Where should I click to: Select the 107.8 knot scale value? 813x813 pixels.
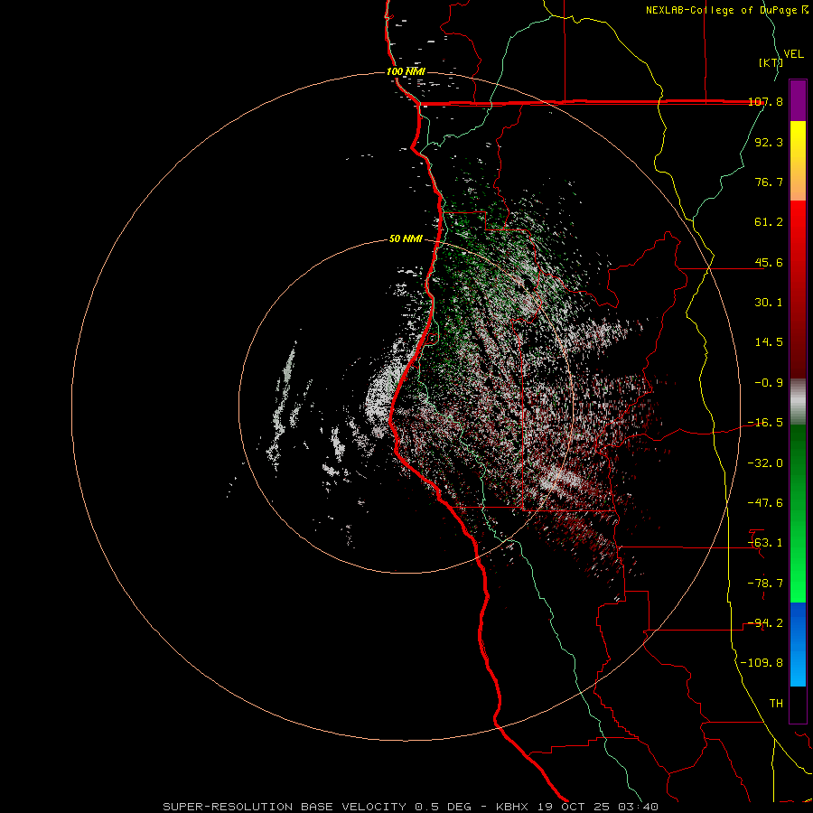pyautogui.click(x=766, y=101)
